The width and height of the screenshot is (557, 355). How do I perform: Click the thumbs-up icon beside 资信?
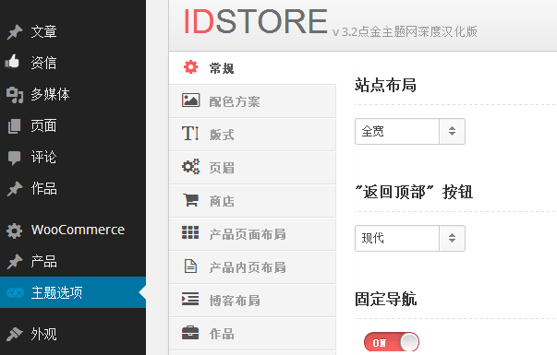click(12, 62)
